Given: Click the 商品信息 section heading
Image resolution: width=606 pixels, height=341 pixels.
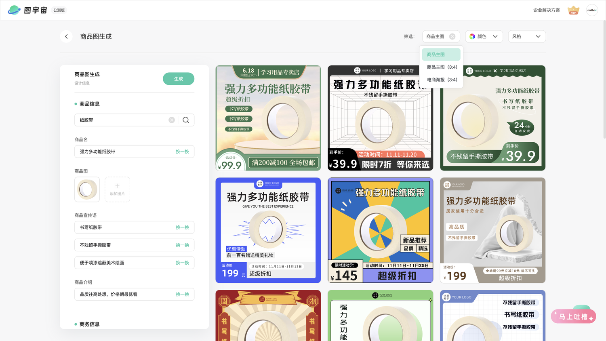Looking at the screenshot, I should (89, 104).
